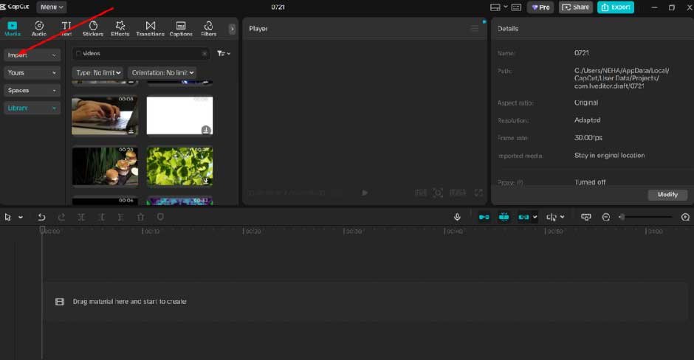
Task: Toggle the main track magnet button
Action: (x=484, y=217)
